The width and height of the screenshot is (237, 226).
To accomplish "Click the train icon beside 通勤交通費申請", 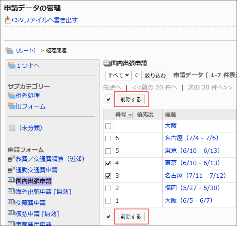I will pyautogui.click(x=11, y=170).
